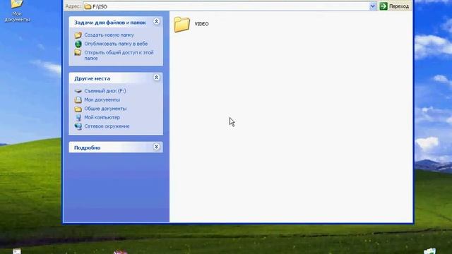Screen dimensions: 452x254
Task: Open Сетевое окружение link
Action: point(107,126)
